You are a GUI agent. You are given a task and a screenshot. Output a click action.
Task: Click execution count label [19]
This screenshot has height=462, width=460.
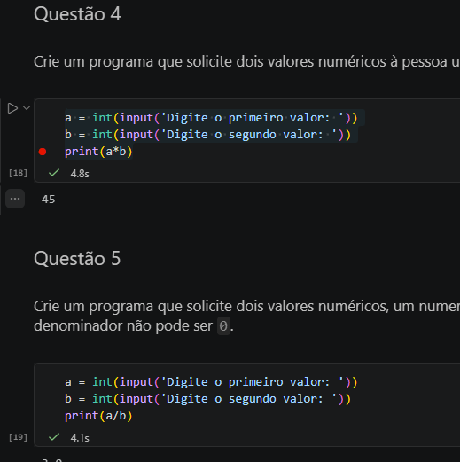(x=18, y=437)
